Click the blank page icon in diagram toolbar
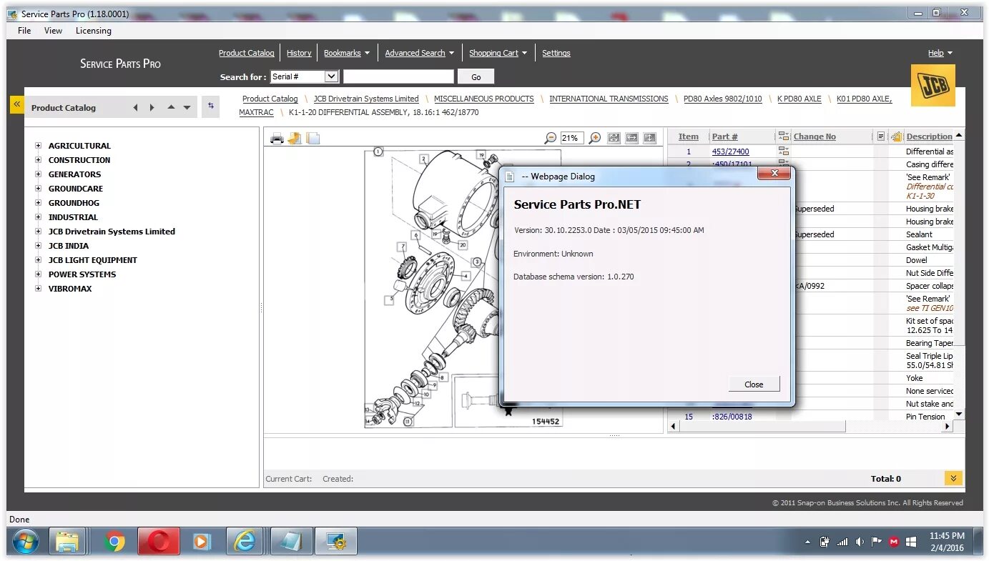 tap(313, 138)
